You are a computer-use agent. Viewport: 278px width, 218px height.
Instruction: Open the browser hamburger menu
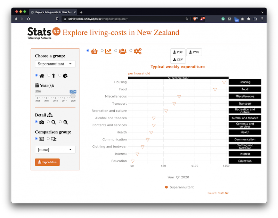coord(262,19)
